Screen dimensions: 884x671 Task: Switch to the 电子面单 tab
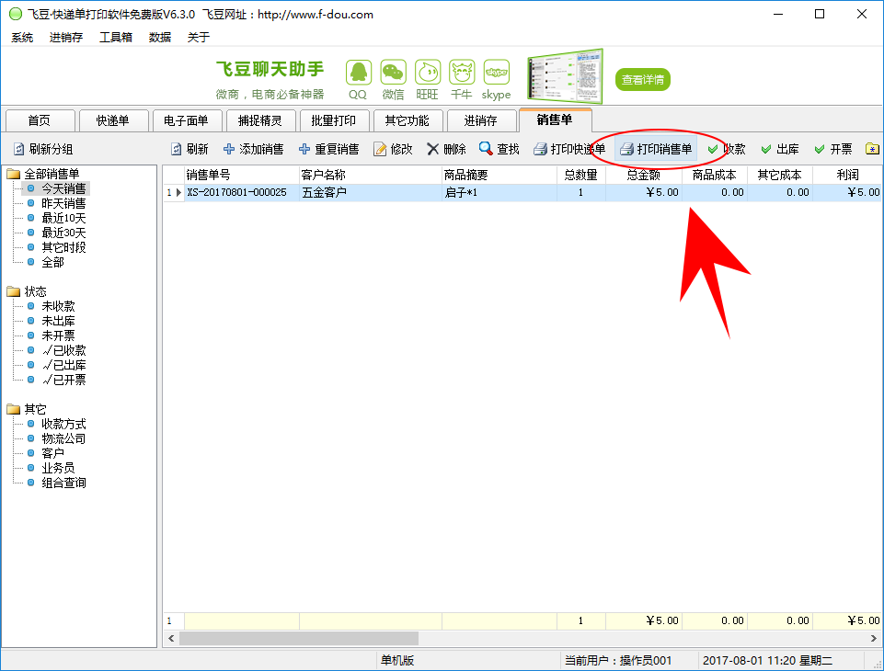point(186,120)
